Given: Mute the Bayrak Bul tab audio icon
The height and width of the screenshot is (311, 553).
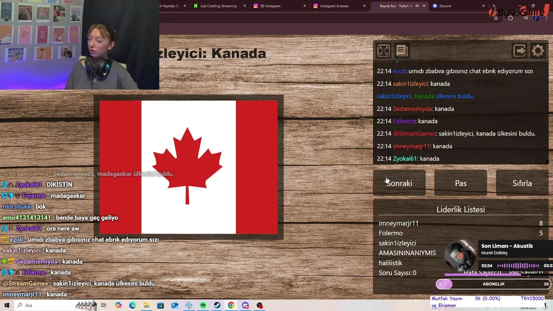Looking at the screenshot, I should [417, 6].
